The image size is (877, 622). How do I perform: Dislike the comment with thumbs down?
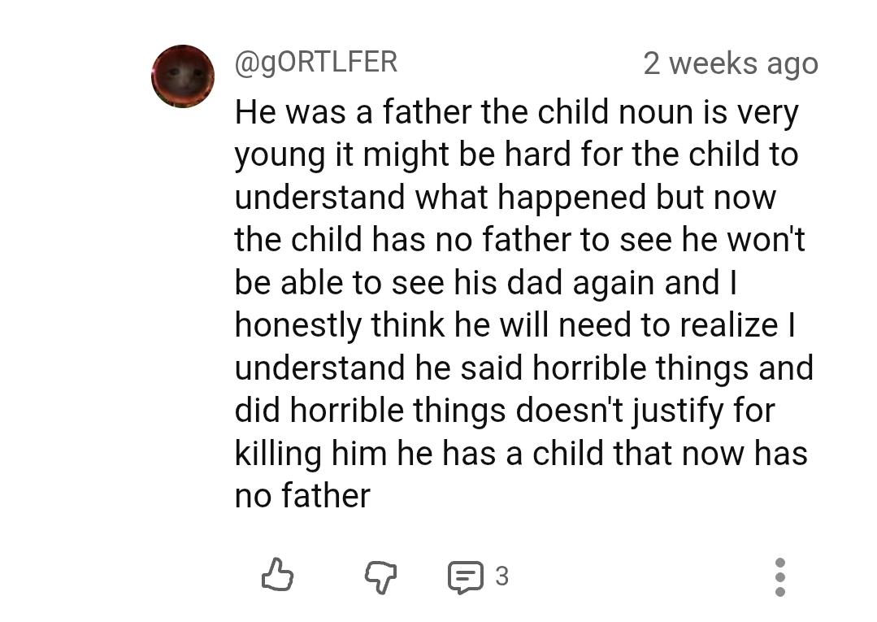379,576
